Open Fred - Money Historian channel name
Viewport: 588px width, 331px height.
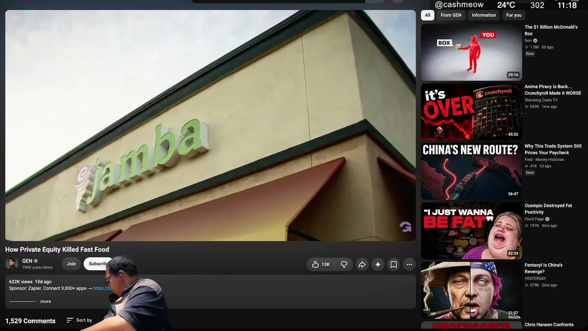(x=544, y=160)
